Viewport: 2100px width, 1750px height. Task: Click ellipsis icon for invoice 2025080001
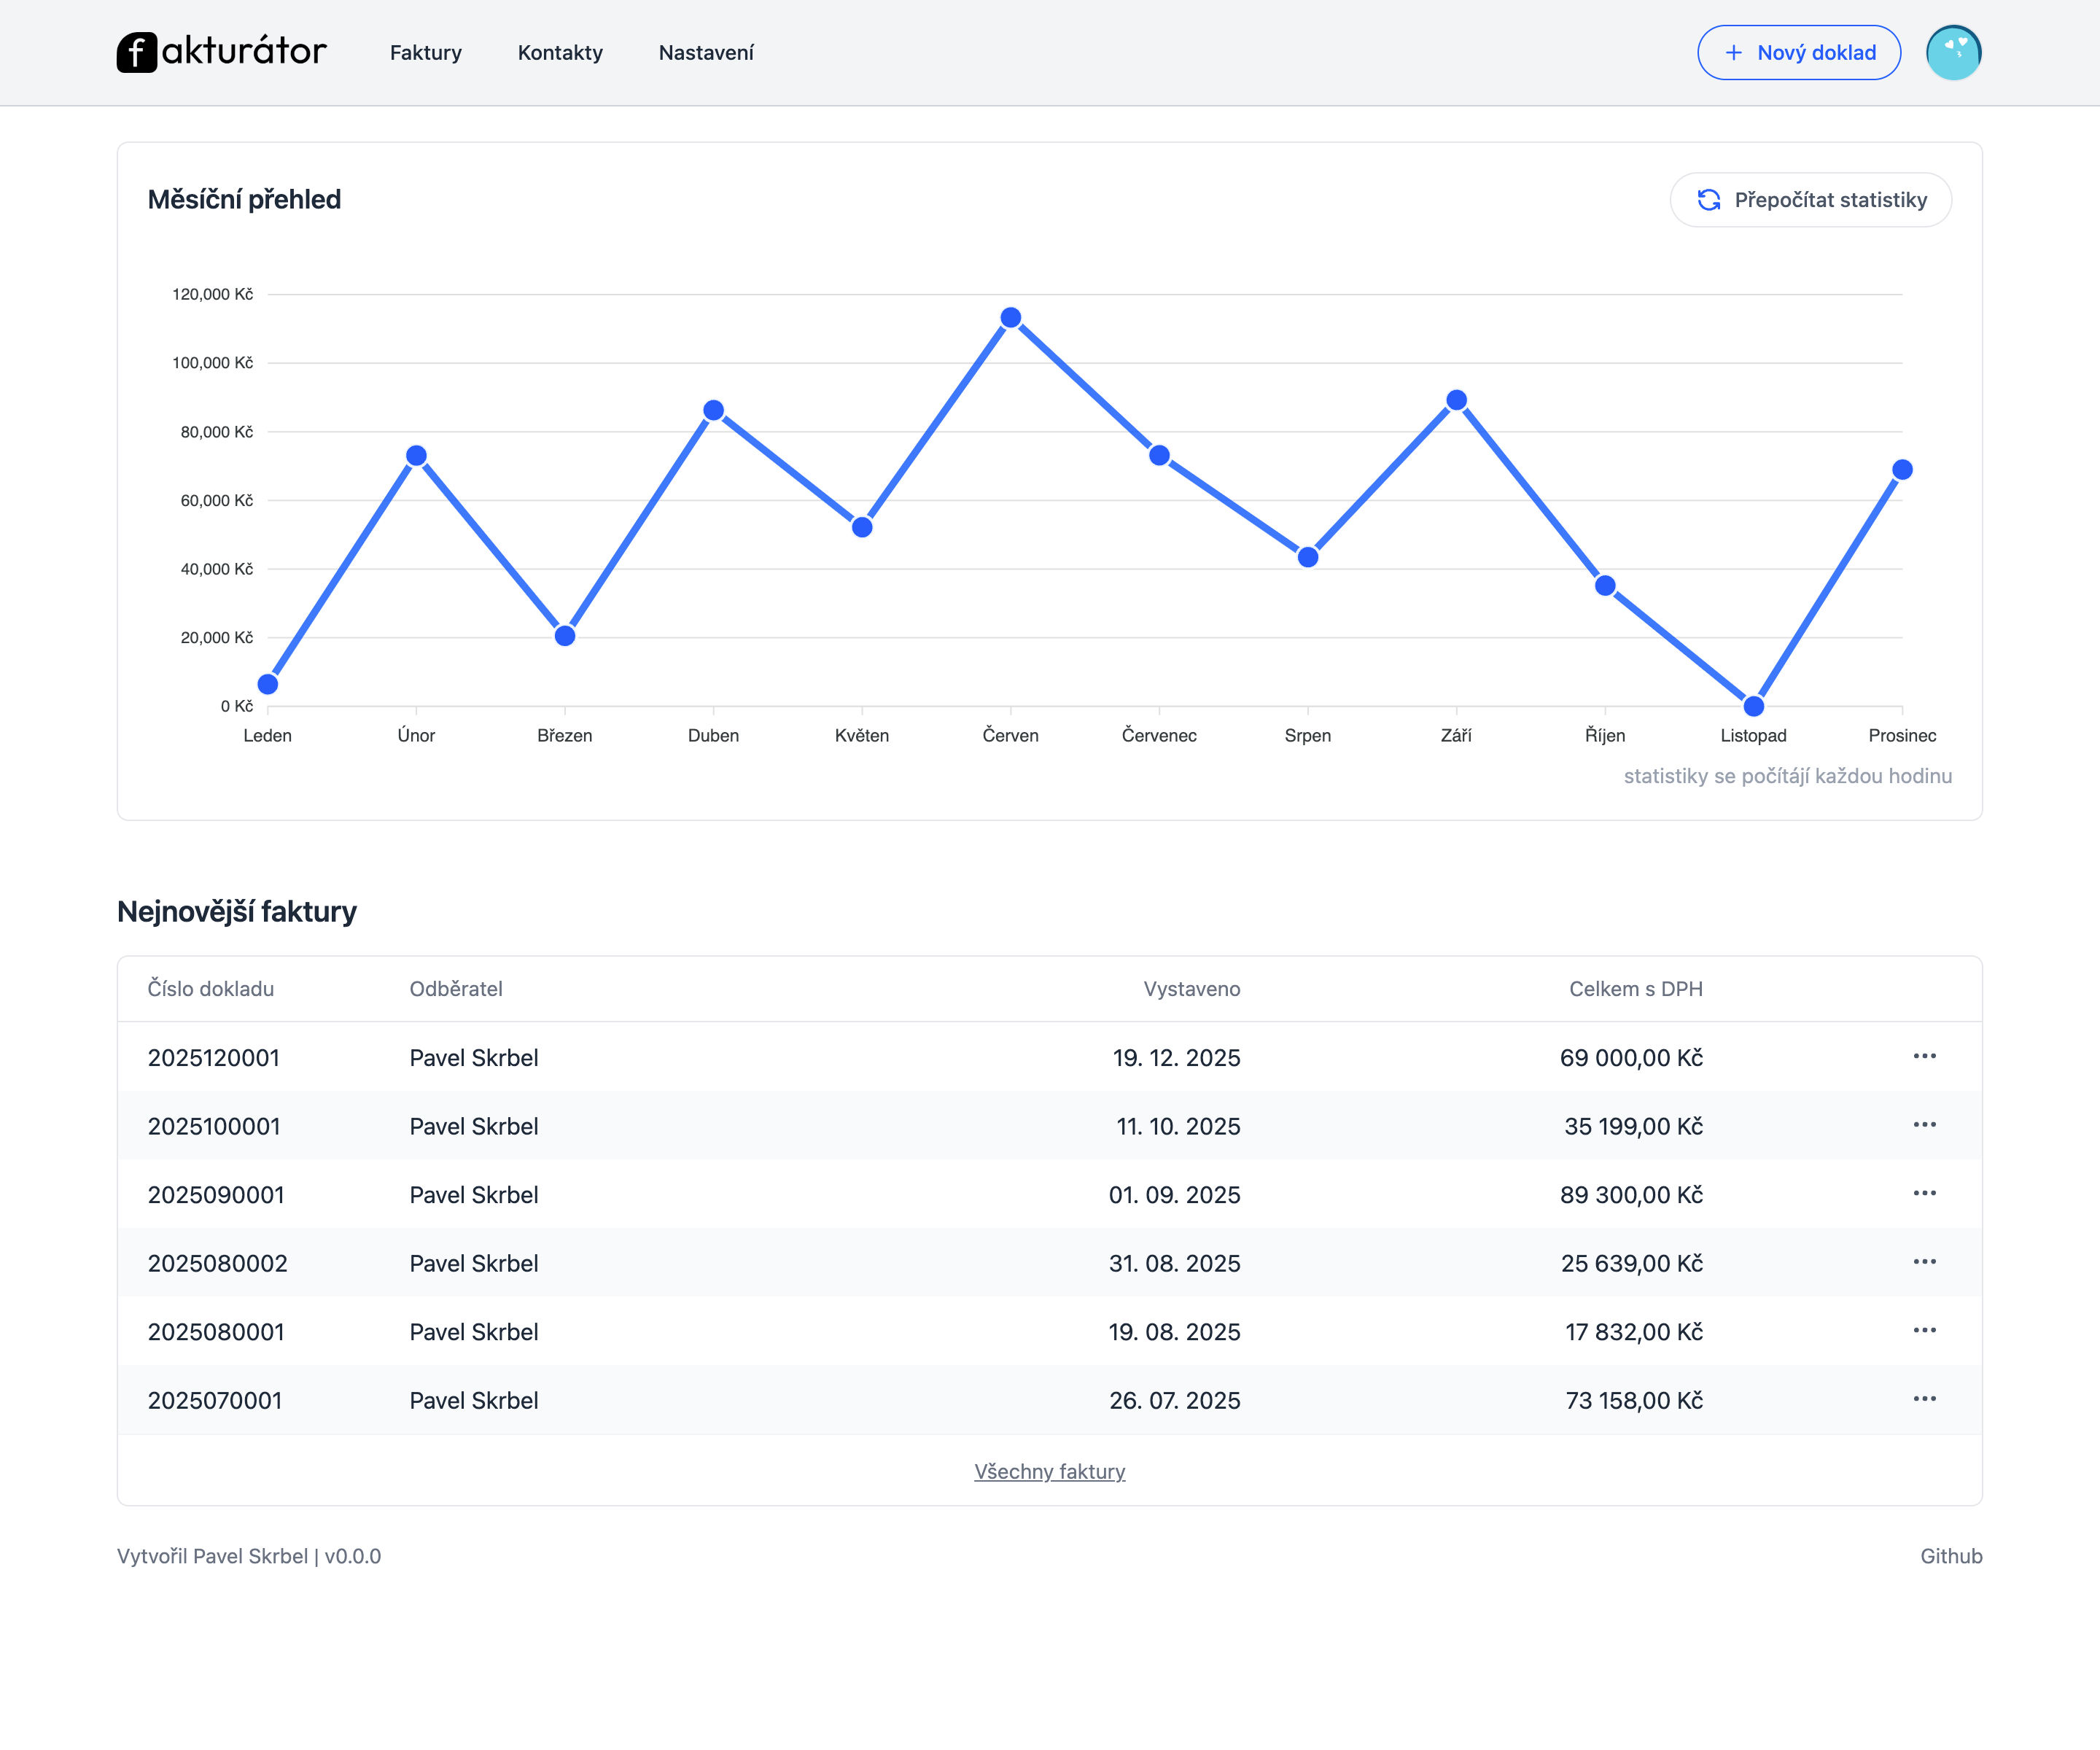point(1924,1330)
